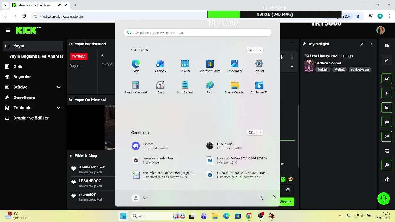Launch Paint from pinned apps

coord(210,88)
